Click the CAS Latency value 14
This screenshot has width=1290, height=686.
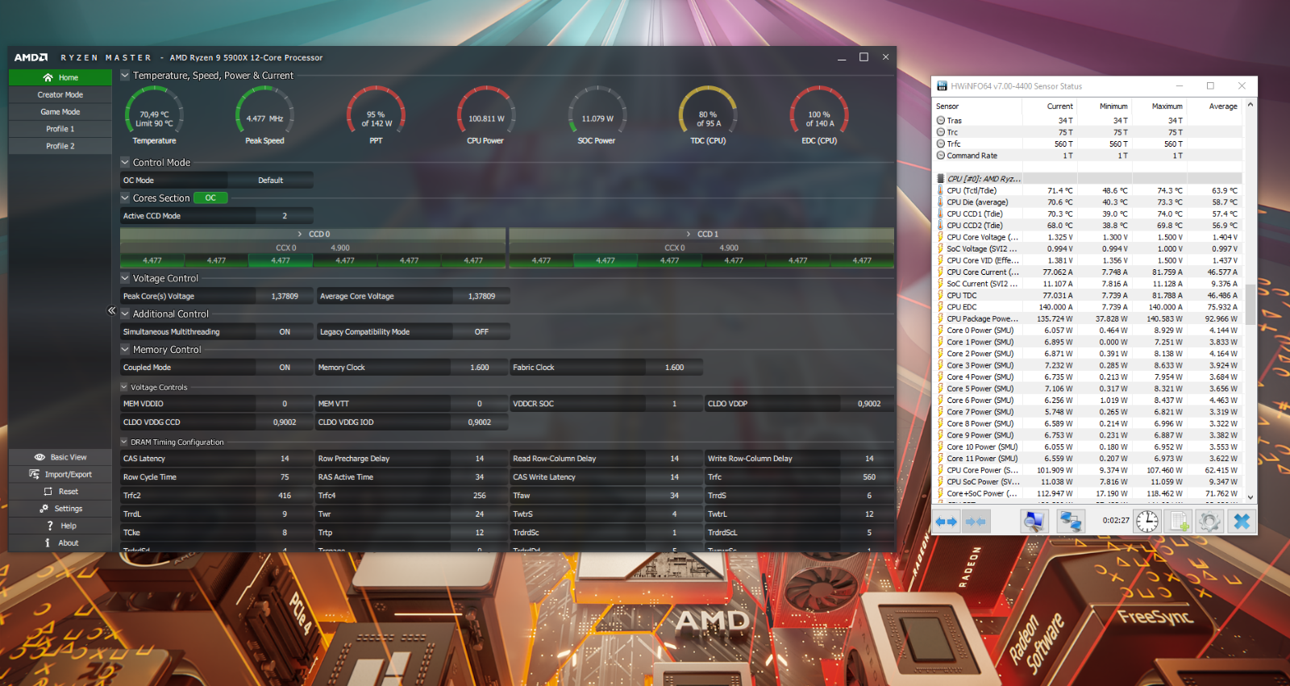[285, 458]
